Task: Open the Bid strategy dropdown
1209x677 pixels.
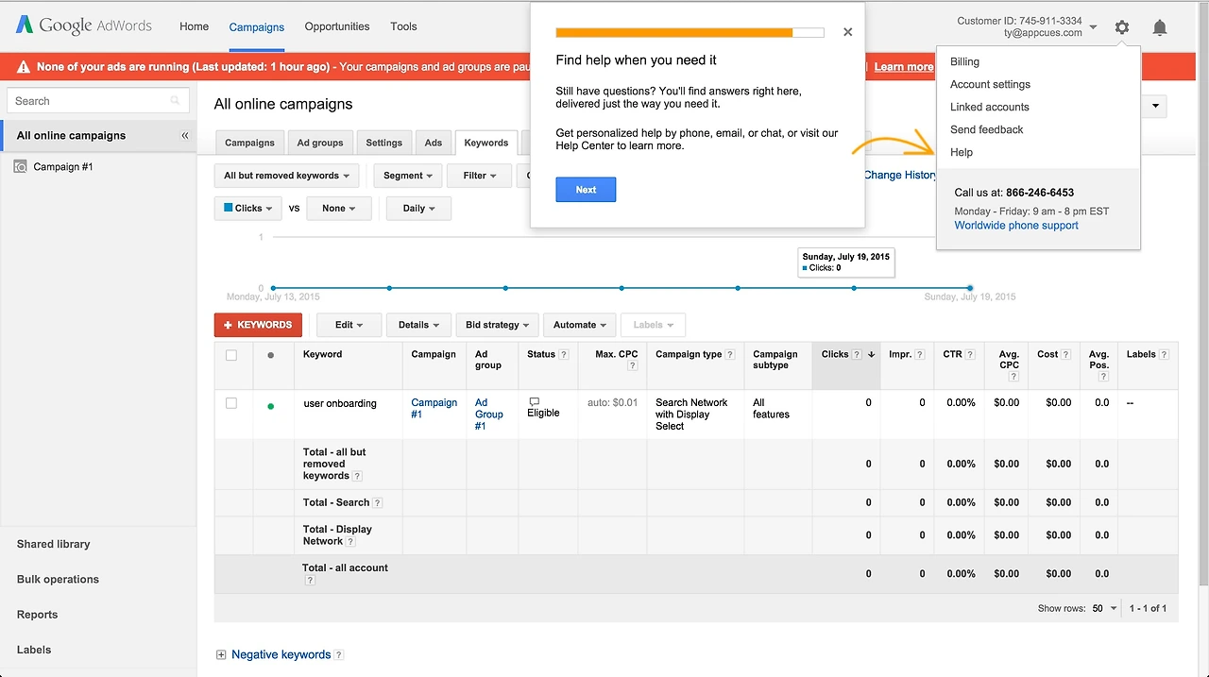Action: coord(498,325)
